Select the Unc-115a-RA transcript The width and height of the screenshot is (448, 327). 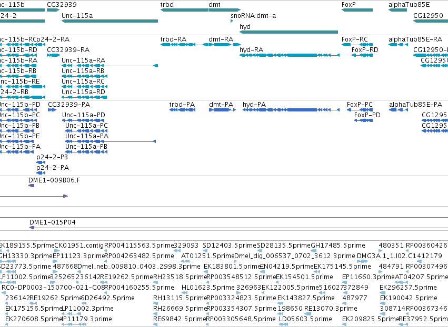point(109,66)
